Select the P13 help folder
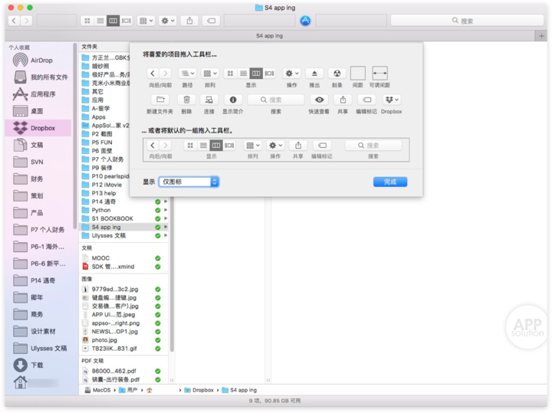 point(105,193)
